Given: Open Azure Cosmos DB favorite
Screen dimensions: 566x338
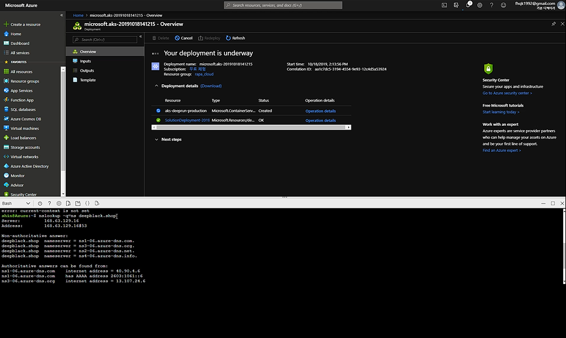Looking at the screenshot, I should tap(23, 119).
